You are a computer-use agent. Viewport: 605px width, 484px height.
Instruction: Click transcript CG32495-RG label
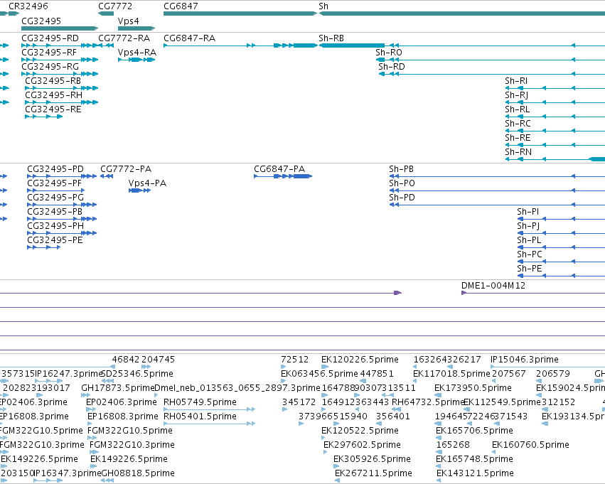(x=50, y=67)
